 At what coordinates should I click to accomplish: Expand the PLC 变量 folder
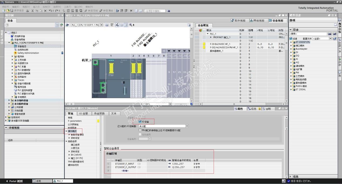point(12,66)
